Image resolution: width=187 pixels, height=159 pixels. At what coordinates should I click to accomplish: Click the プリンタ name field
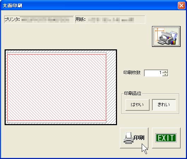(39, 19)
